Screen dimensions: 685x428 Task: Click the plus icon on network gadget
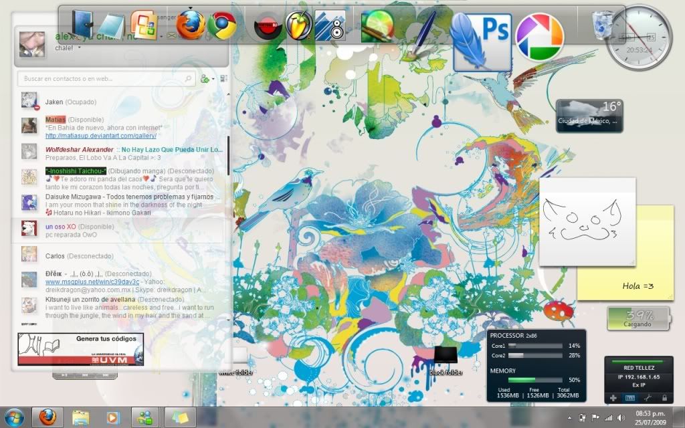point(613,398)
